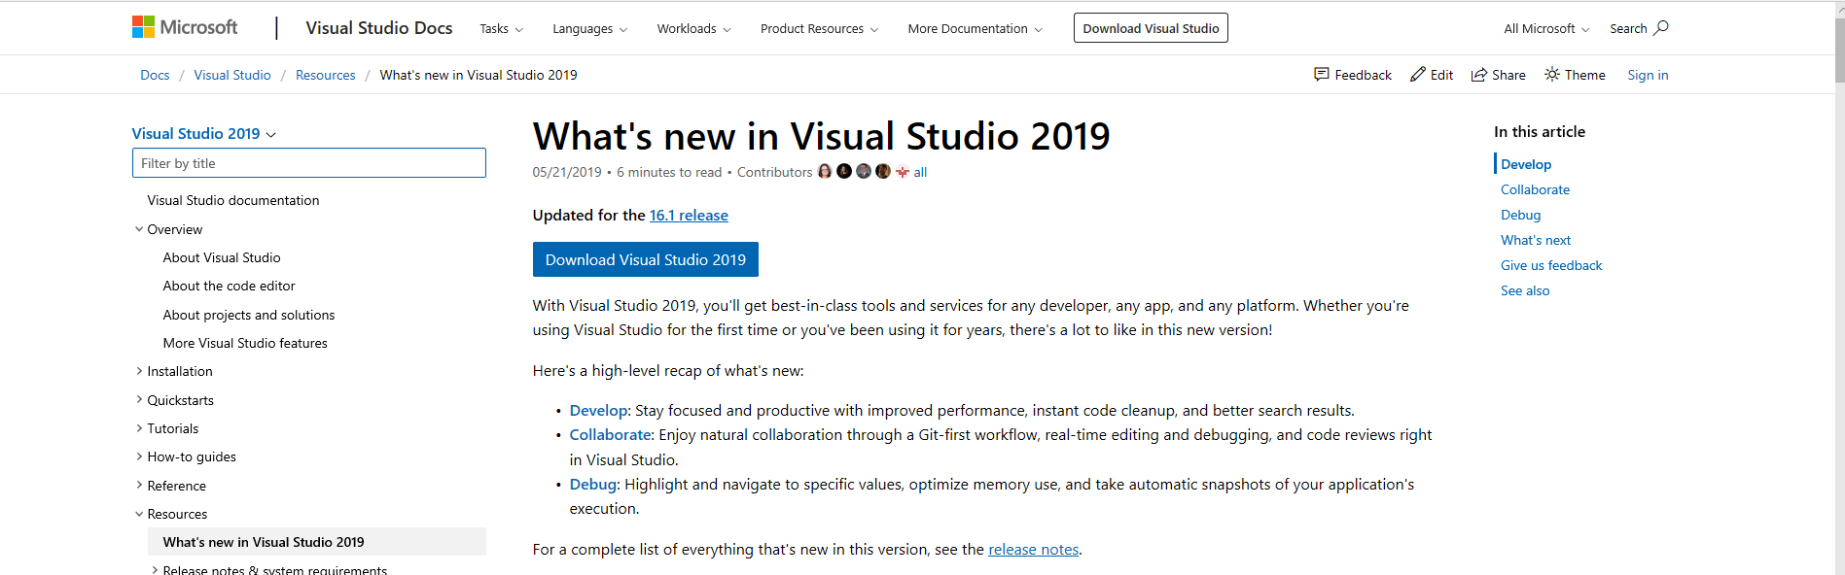Click the Filter by title input

coord(309,163)
